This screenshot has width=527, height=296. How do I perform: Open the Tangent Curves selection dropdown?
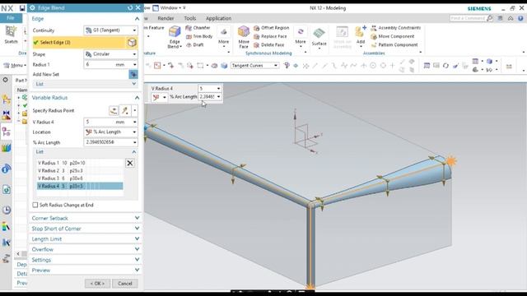[254, 66]
